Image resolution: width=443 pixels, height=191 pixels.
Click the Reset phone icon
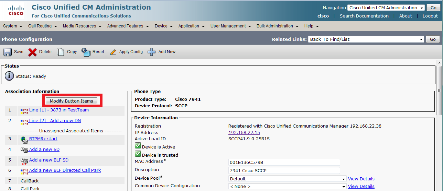click(86, 52)
